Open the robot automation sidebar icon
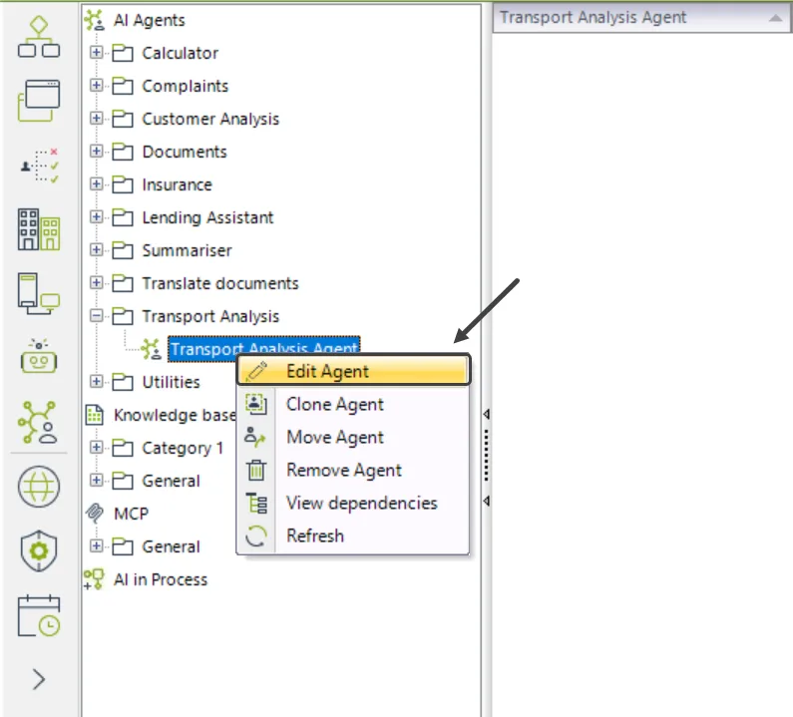This screenshot has width=793, height=717. pos(39,356)
